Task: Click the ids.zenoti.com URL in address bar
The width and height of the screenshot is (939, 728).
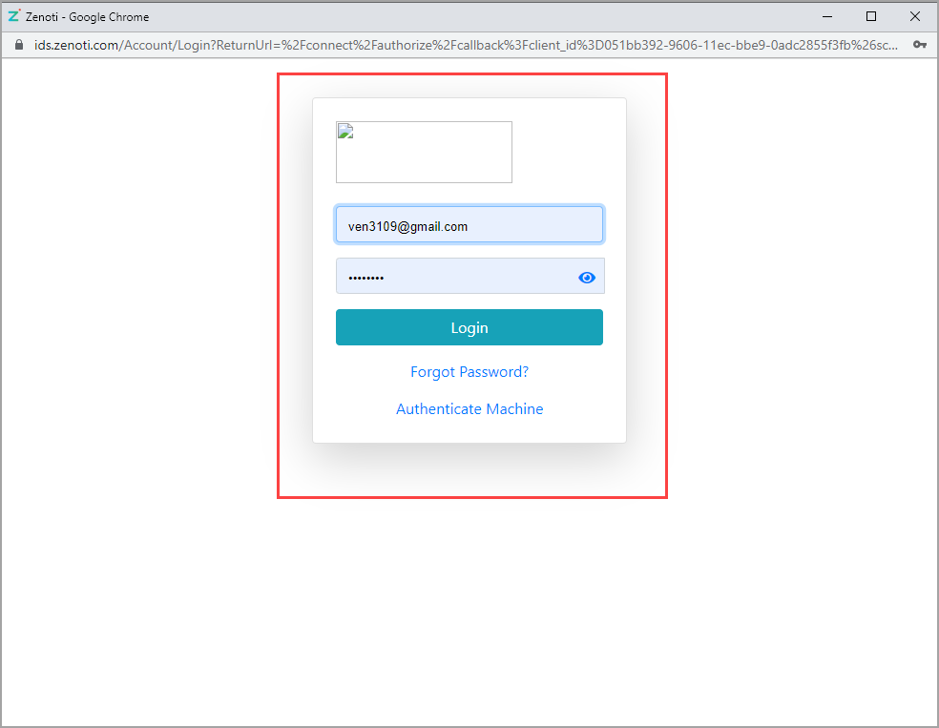Action: pyautogui.click(x=466, y=45)
